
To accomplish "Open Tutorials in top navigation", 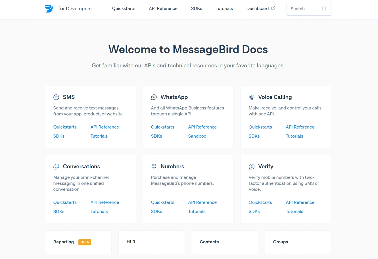I will (224, 9).
